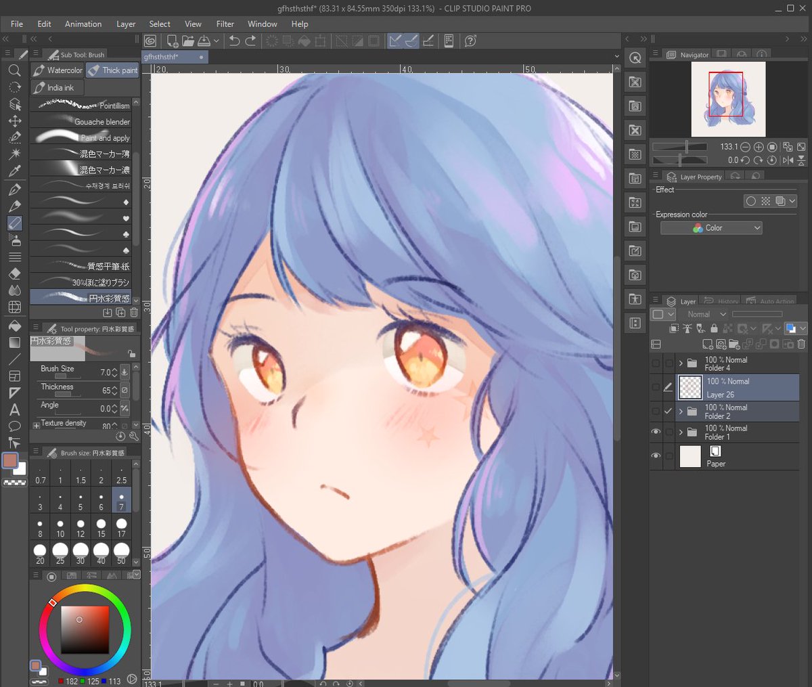Open the Animation menu
The width and height of the screenshot is (812, 687).
[83, 24]
